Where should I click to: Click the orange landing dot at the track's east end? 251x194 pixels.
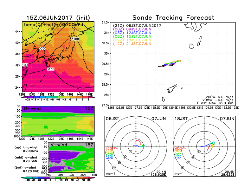click(180, 61)
